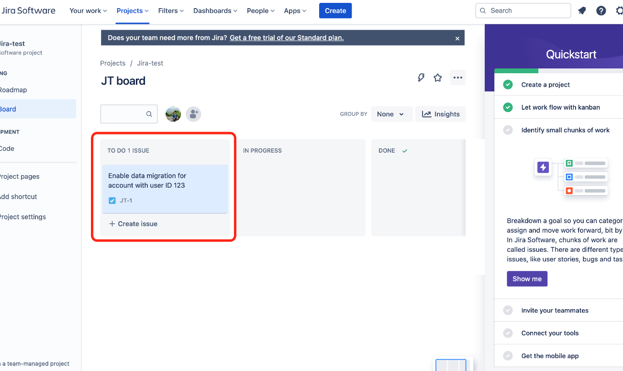
Task: Click the board search input box
Action: tap(129, 114)
